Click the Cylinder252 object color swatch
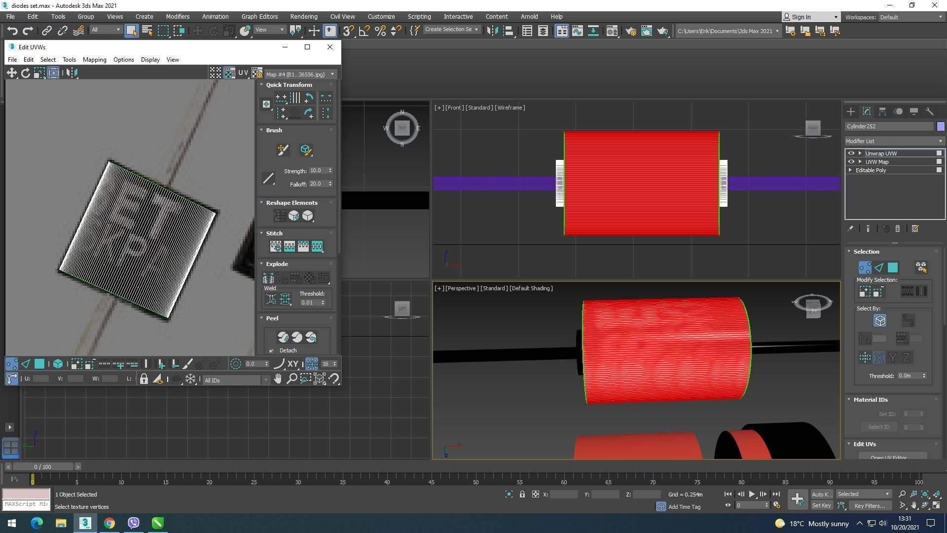The height and width of the screenshot is (533, 947). 940,126
